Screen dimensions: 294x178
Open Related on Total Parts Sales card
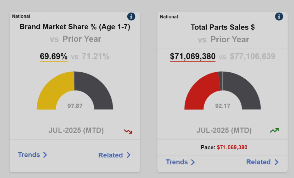[259, 162]
